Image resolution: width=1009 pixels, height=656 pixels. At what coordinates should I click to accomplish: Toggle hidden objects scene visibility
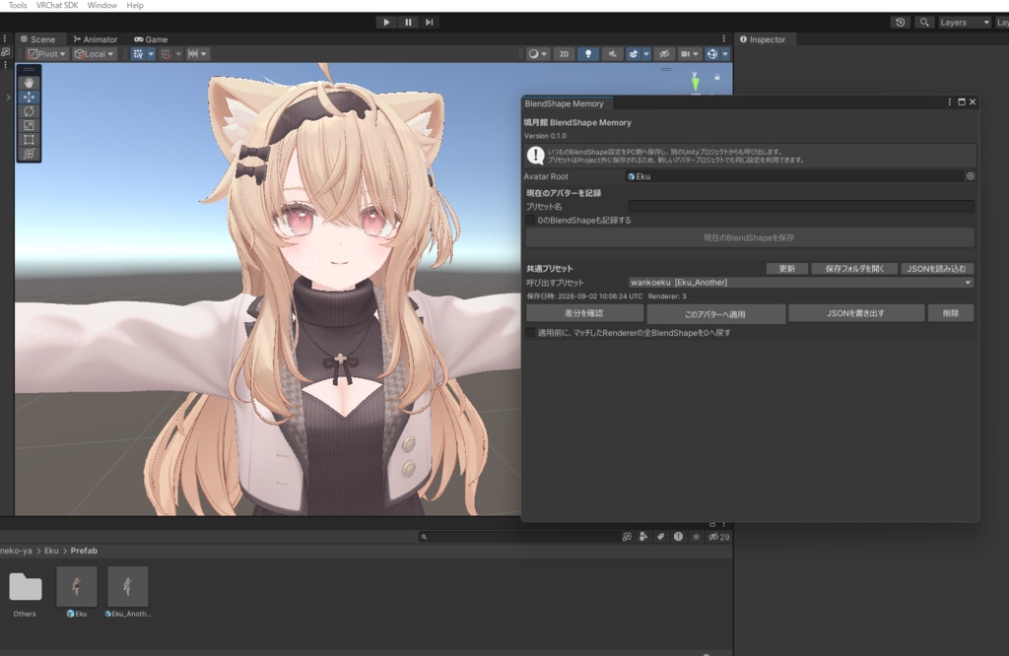point(664,54)
